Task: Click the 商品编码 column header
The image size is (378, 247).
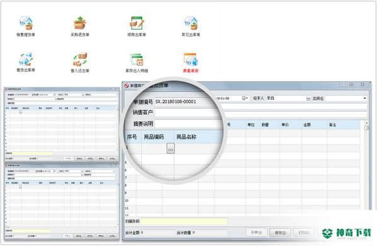Action: pyautogui.click(x=154, y=137)
